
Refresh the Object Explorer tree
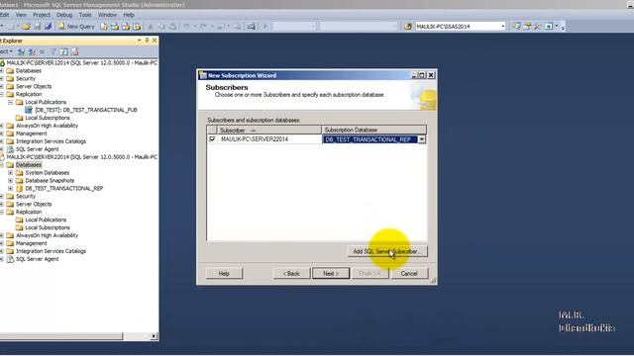coord(63,51)
